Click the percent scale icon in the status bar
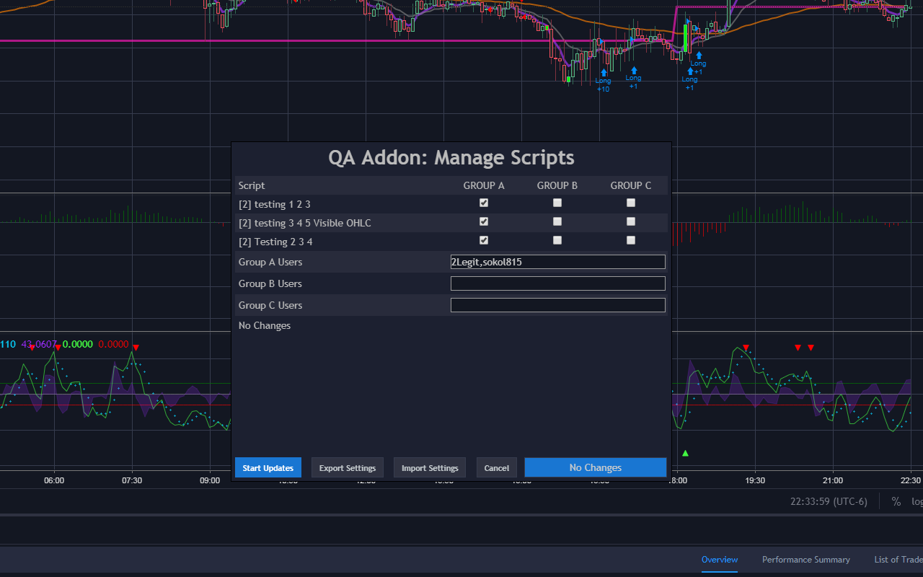The width and height of the screenshot is (923, 577). [x=896, y=501]
